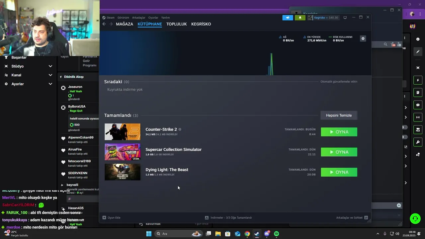Click the wrench tools icon in right sidebar
Screen dimensions: 425x239
coord(418,142)
